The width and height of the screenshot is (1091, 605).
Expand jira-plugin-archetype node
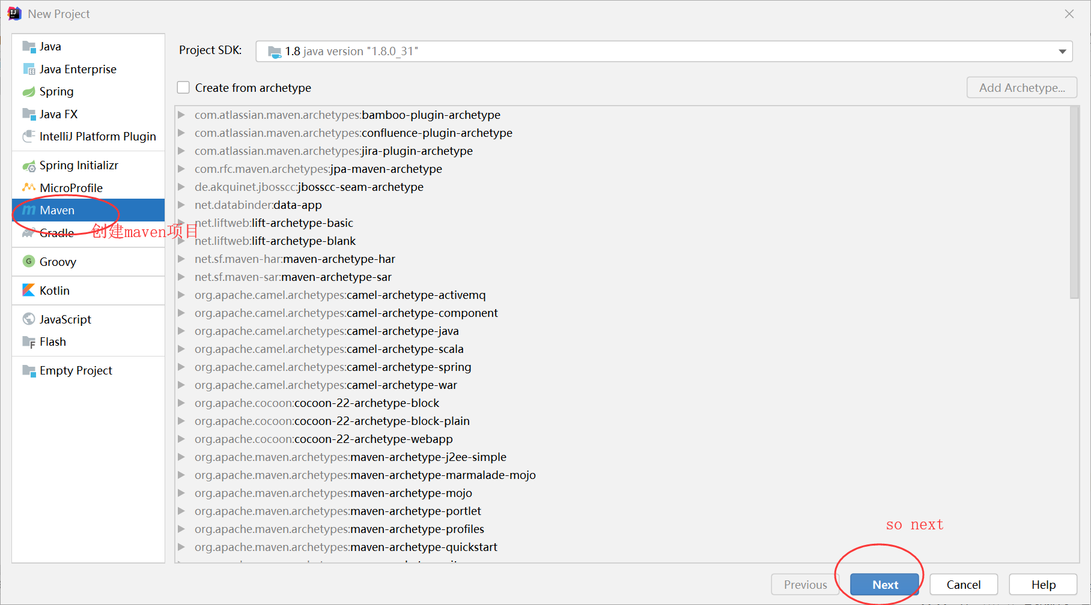(x=181, y=151)
